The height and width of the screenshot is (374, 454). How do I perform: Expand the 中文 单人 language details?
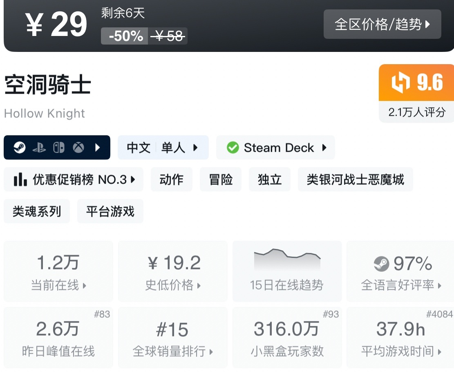(163, 148)
